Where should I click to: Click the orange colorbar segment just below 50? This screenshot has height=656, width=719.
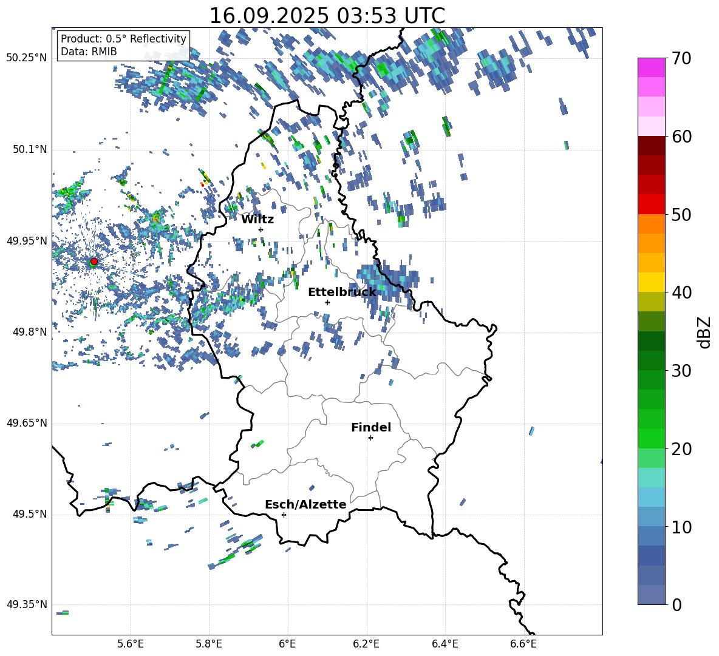click(x=651, y=224)
